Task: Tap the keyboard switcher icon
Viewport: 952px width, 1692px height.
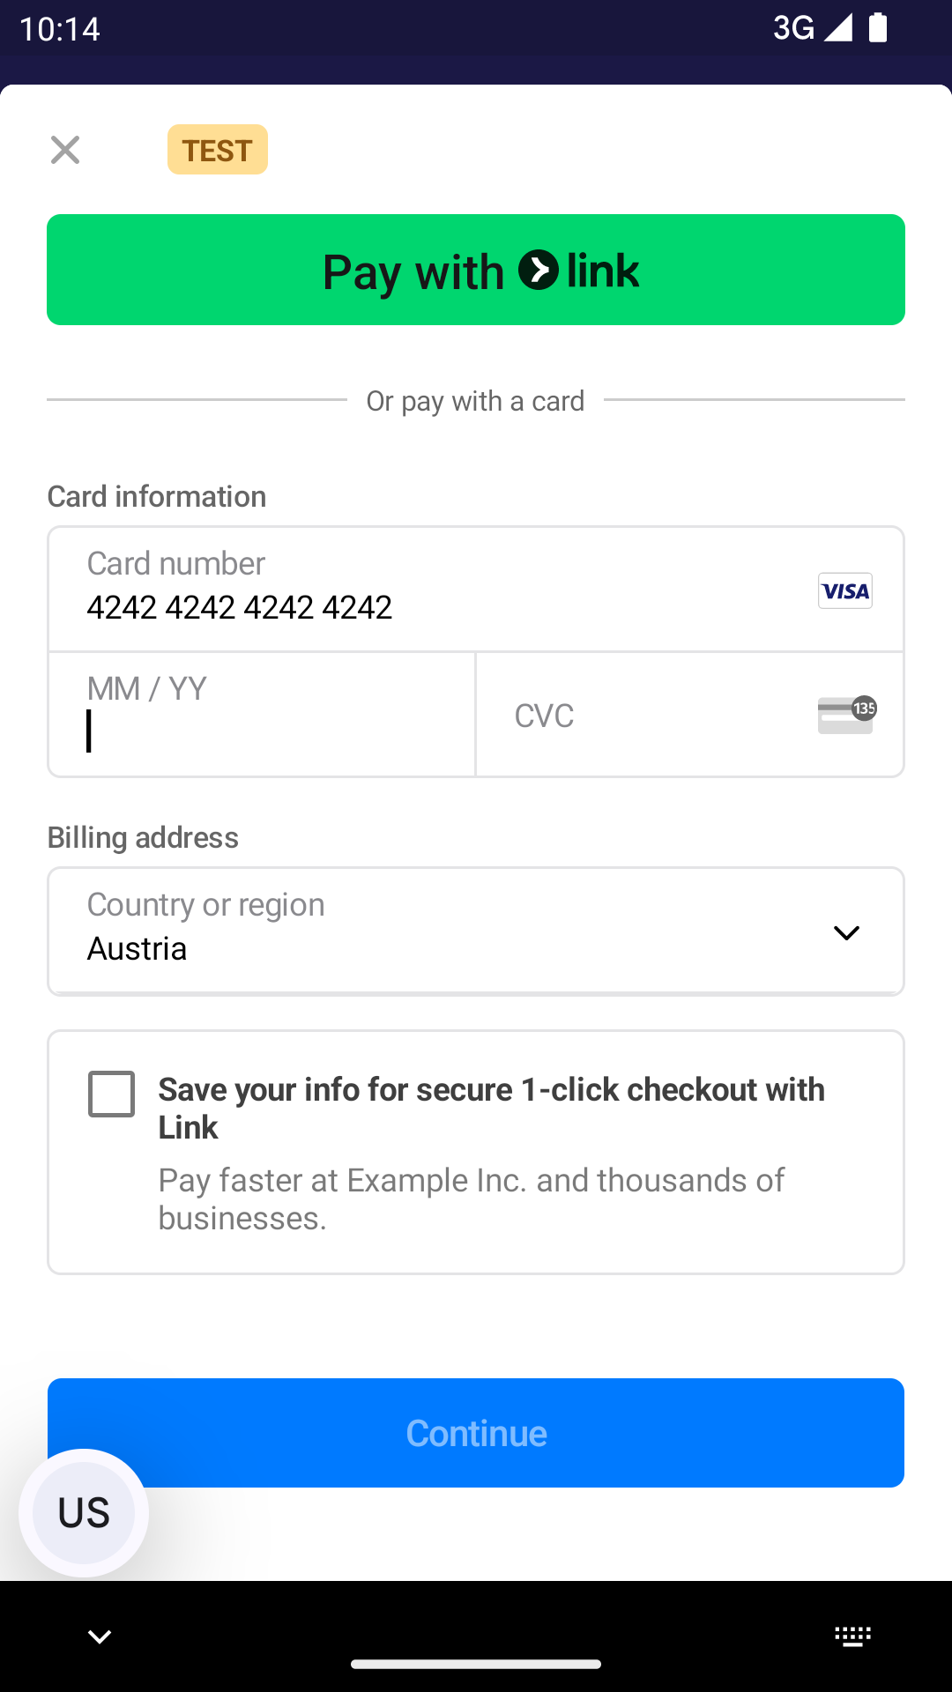Action: [852, 1636]
